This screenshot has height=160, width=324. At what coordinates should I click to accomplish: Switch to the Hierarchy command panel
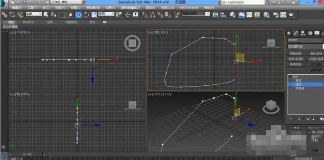pyautogui.click(x=303, y=33)
